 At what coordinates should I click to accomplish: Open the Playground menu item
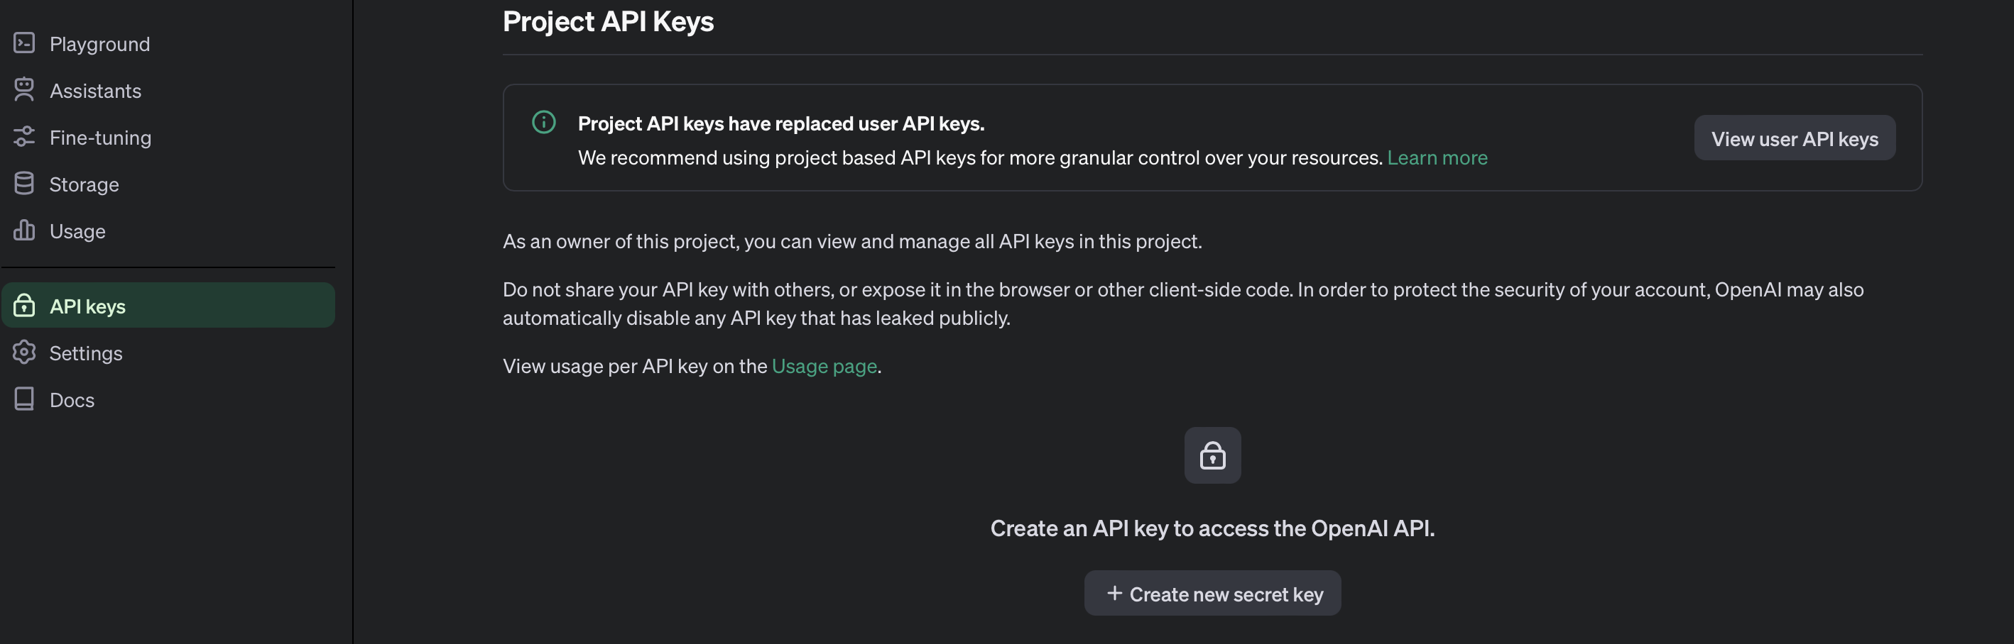point(99,44)
